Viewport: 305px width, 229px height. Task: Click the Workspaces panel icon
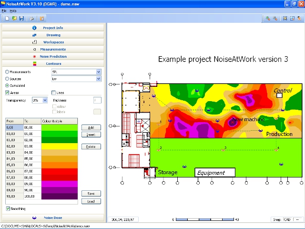coord(34,42)
